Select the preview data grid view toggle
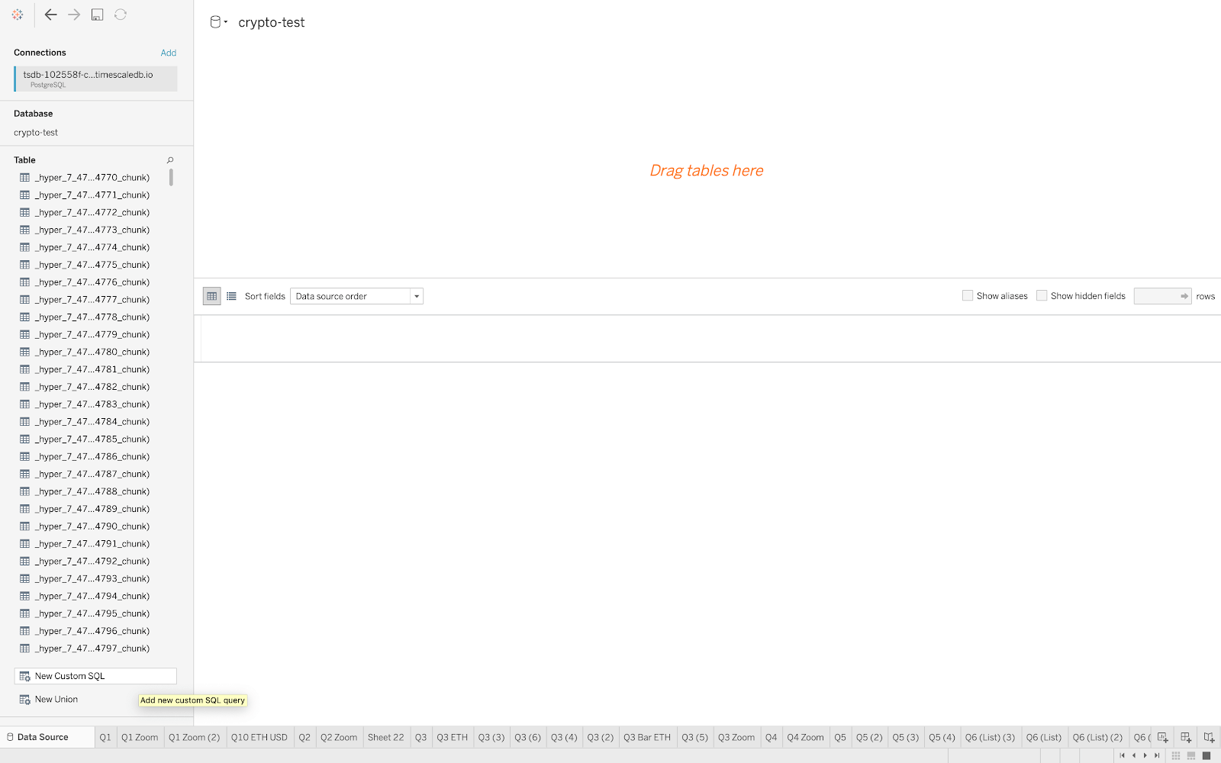This screenshot has height=763, width=1221. coord(211,296)
